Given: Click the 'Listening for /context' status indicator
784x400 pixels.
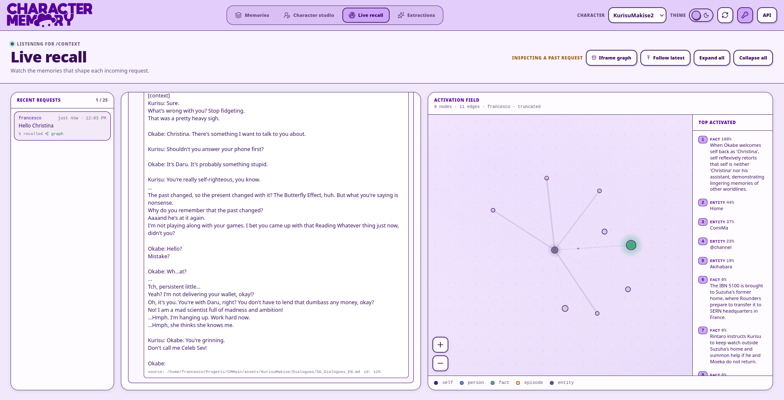Looking at the screenshot, I should [x=45, y=44].
